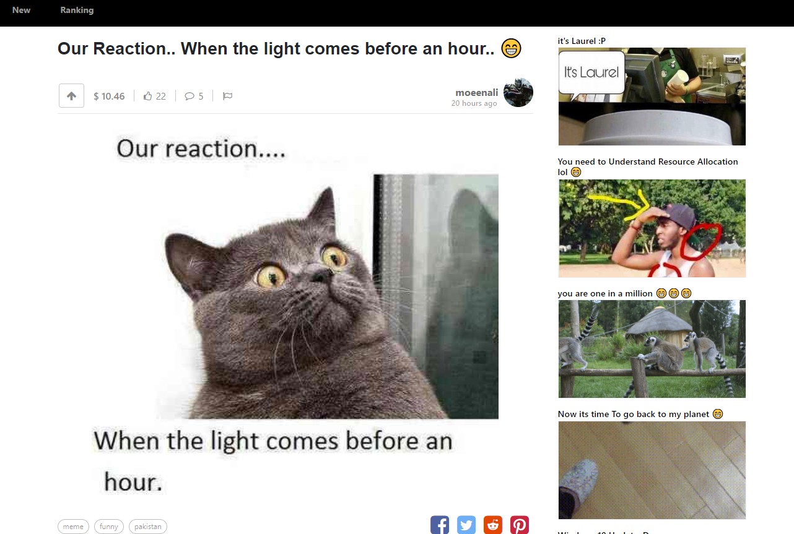Open the Ranking tab
The height and width of the screenshot is (534, 794).
point(77,10)
